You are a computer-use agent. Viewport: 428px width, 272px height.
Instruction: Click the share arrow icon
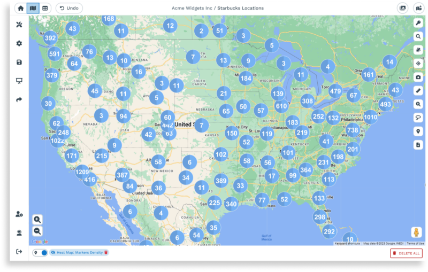click(x=19, y=99)
